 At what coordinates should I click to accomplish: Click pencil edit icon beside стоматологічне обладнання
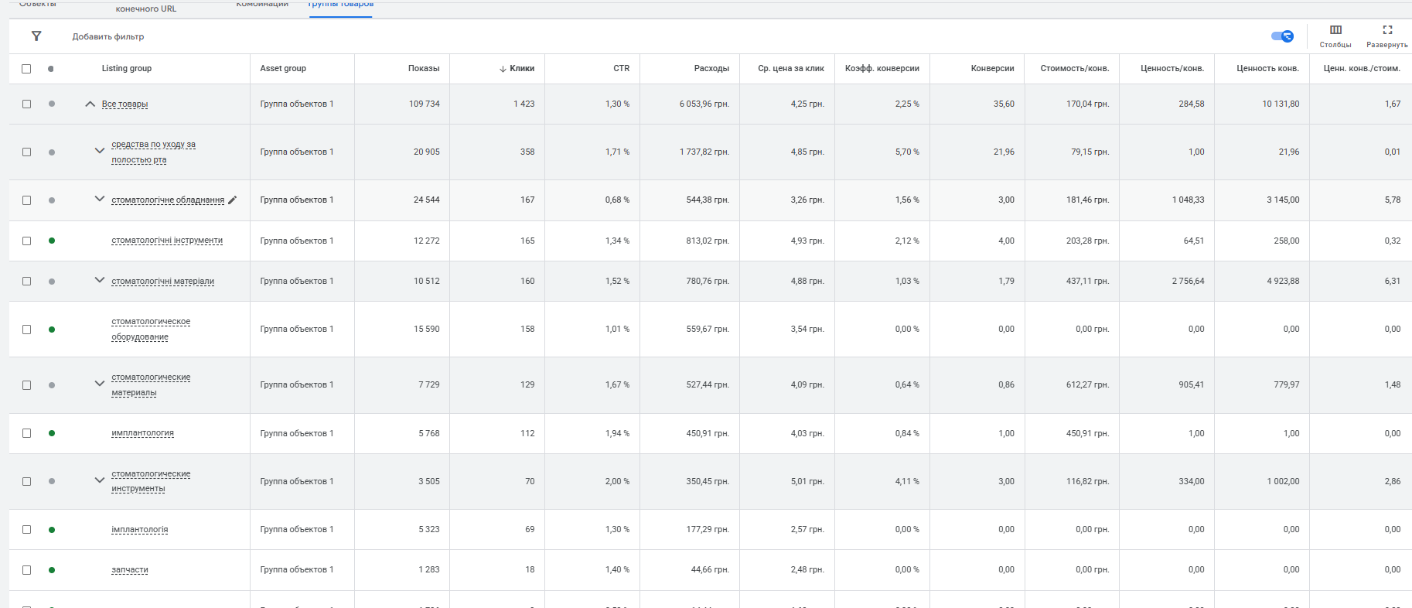(233, 200)
